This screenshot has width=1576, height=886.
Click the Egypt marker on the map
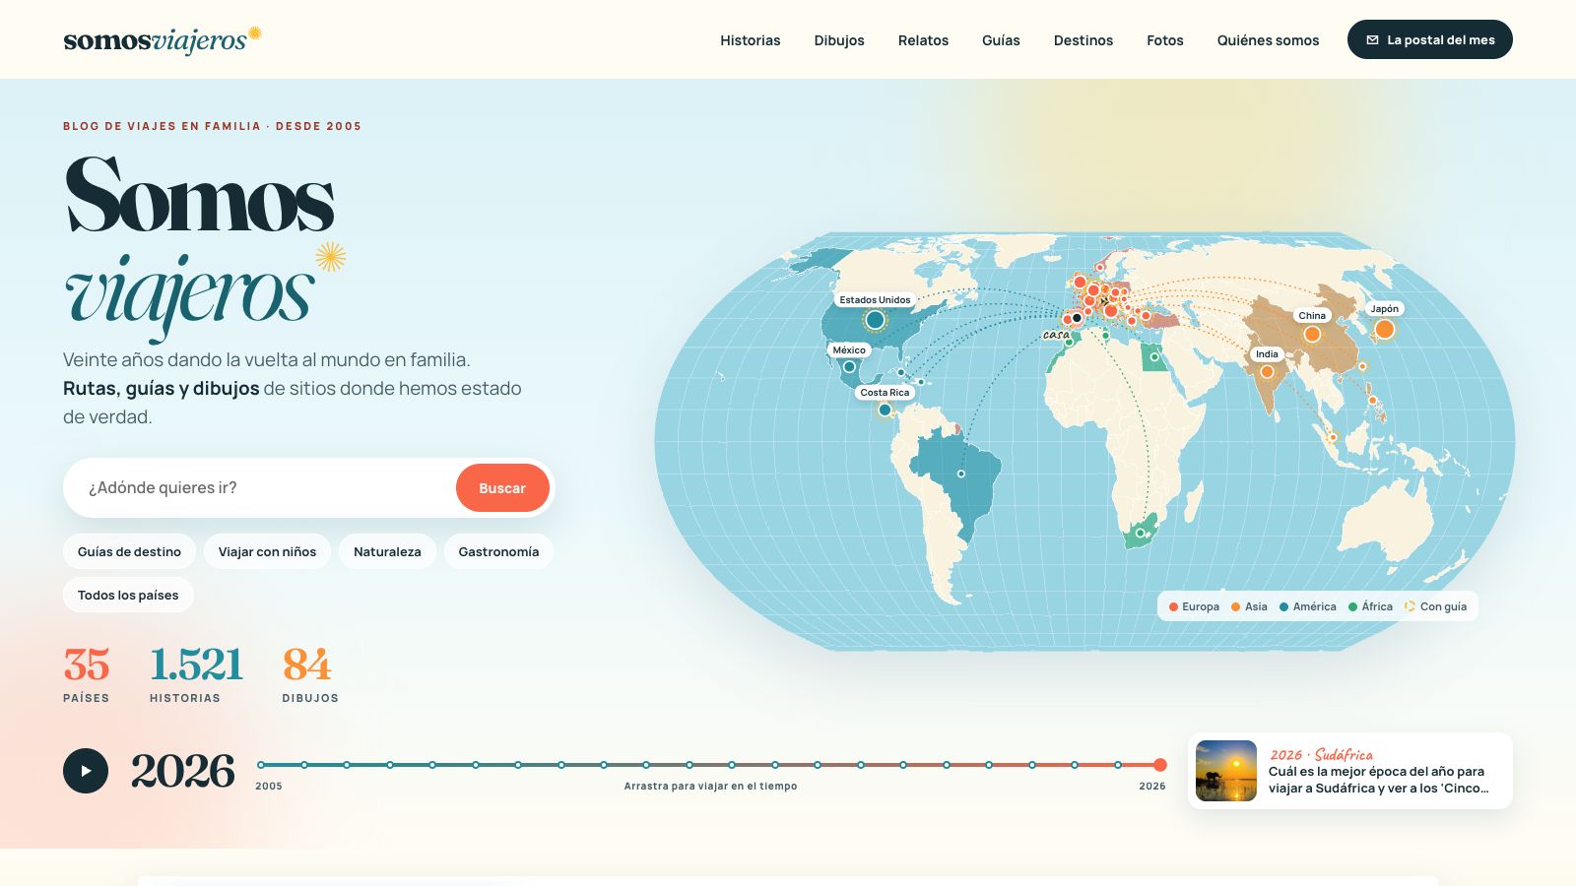click(1154, 357)
